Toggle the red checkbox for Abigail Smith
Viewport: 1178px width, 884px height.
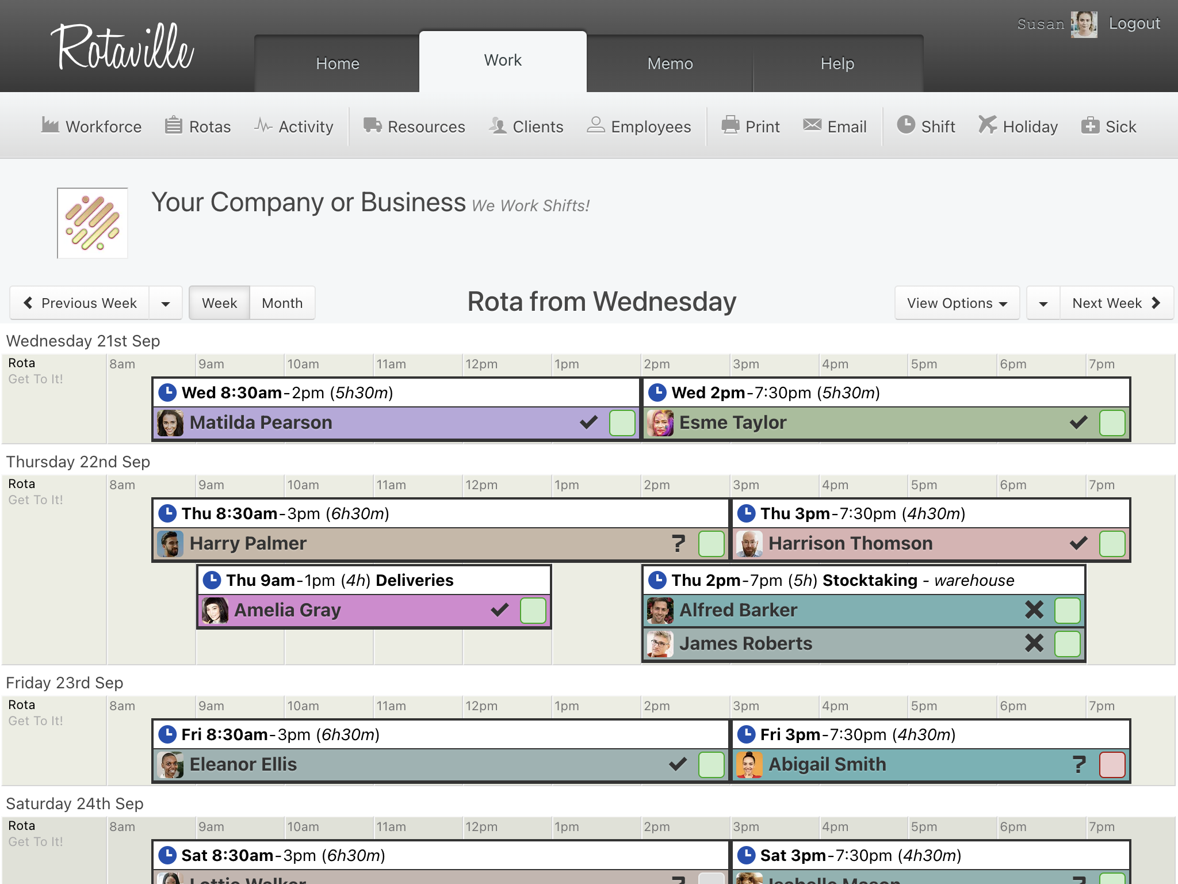[x=1112, y=765]
